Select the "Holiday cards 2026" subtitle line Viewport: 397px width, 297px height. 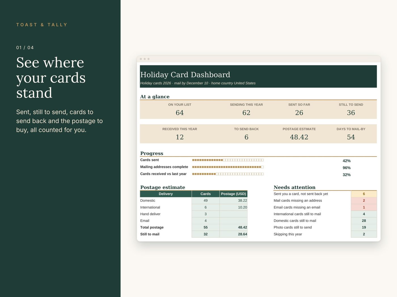(198, 83)
